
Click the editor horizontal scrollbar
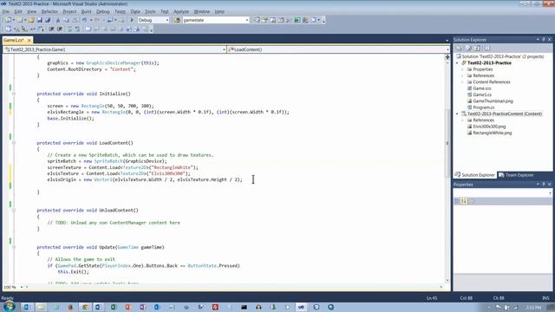point(233,287)
